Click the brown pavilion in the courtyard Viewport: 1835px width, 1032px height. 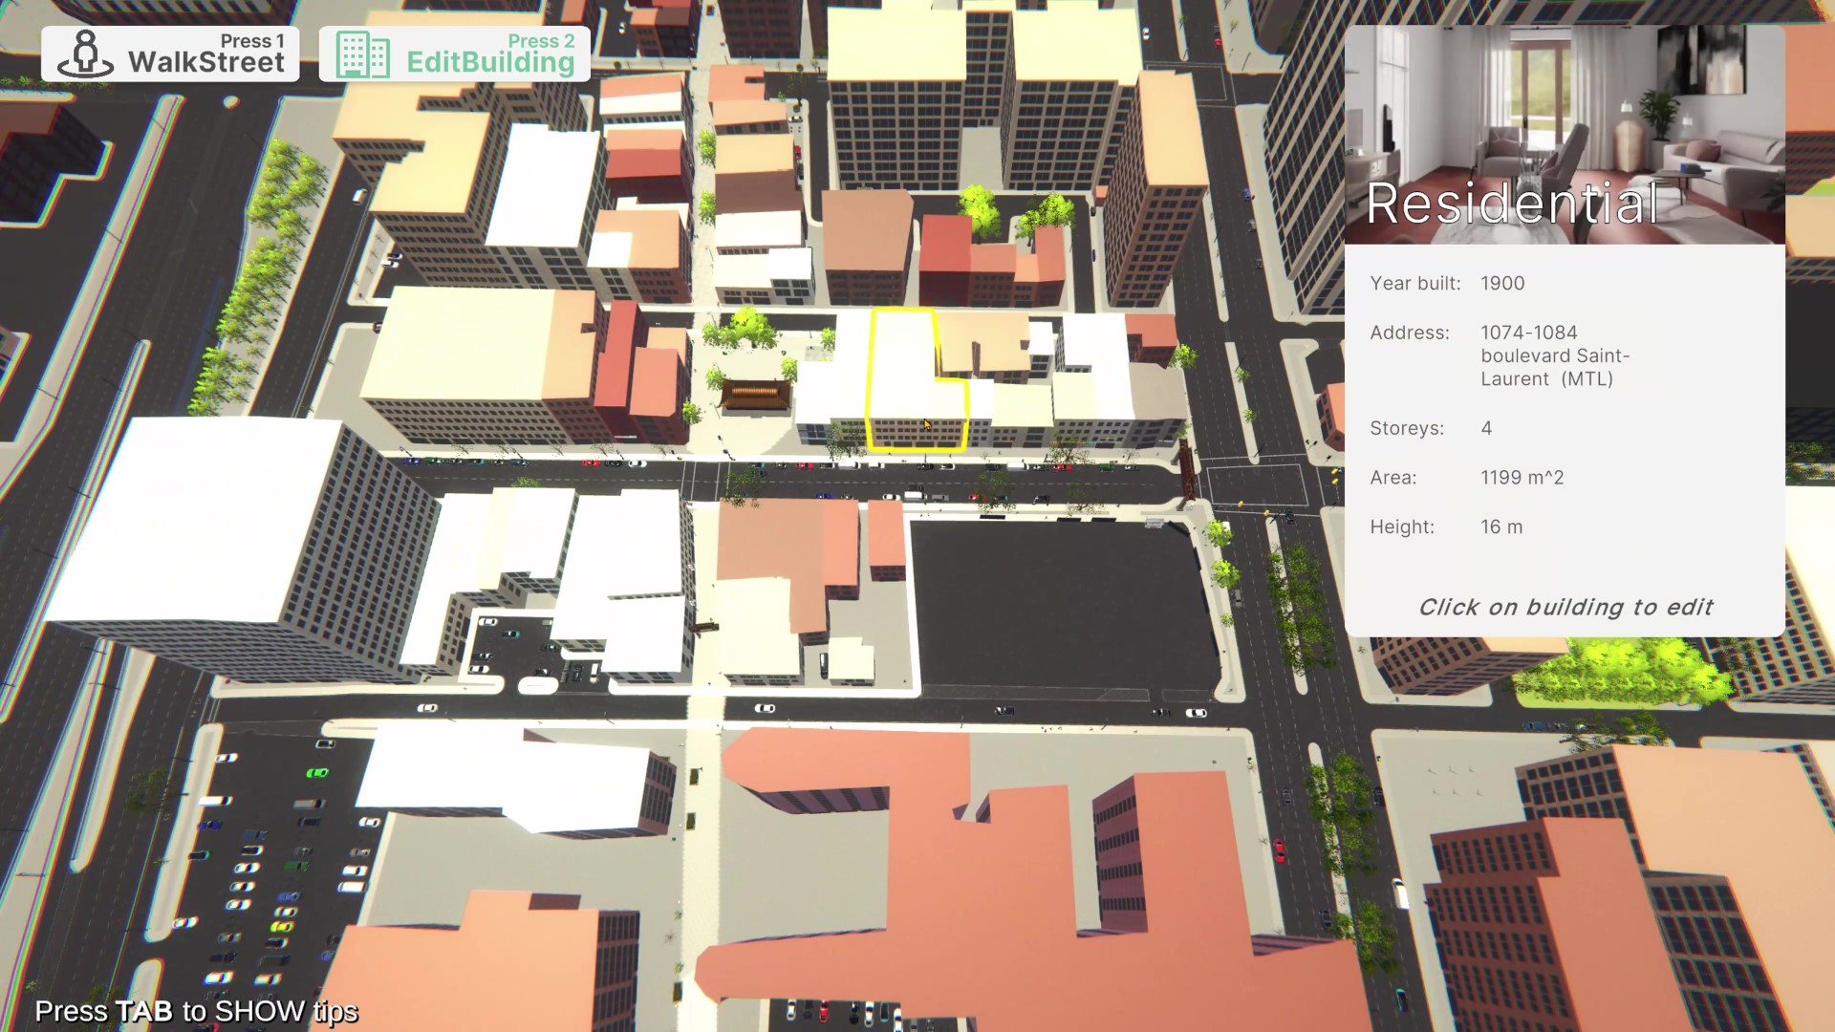click(755, 394)
